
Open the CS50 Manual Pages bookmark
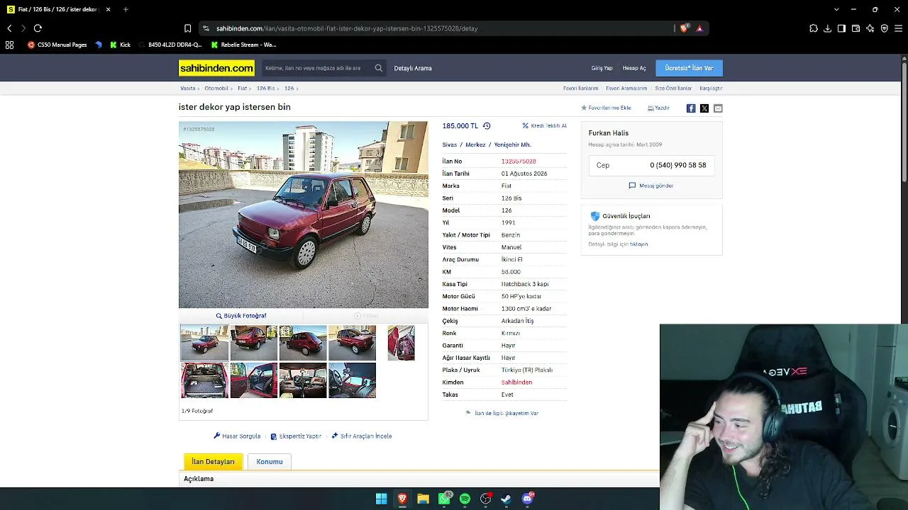click(57, 45)
